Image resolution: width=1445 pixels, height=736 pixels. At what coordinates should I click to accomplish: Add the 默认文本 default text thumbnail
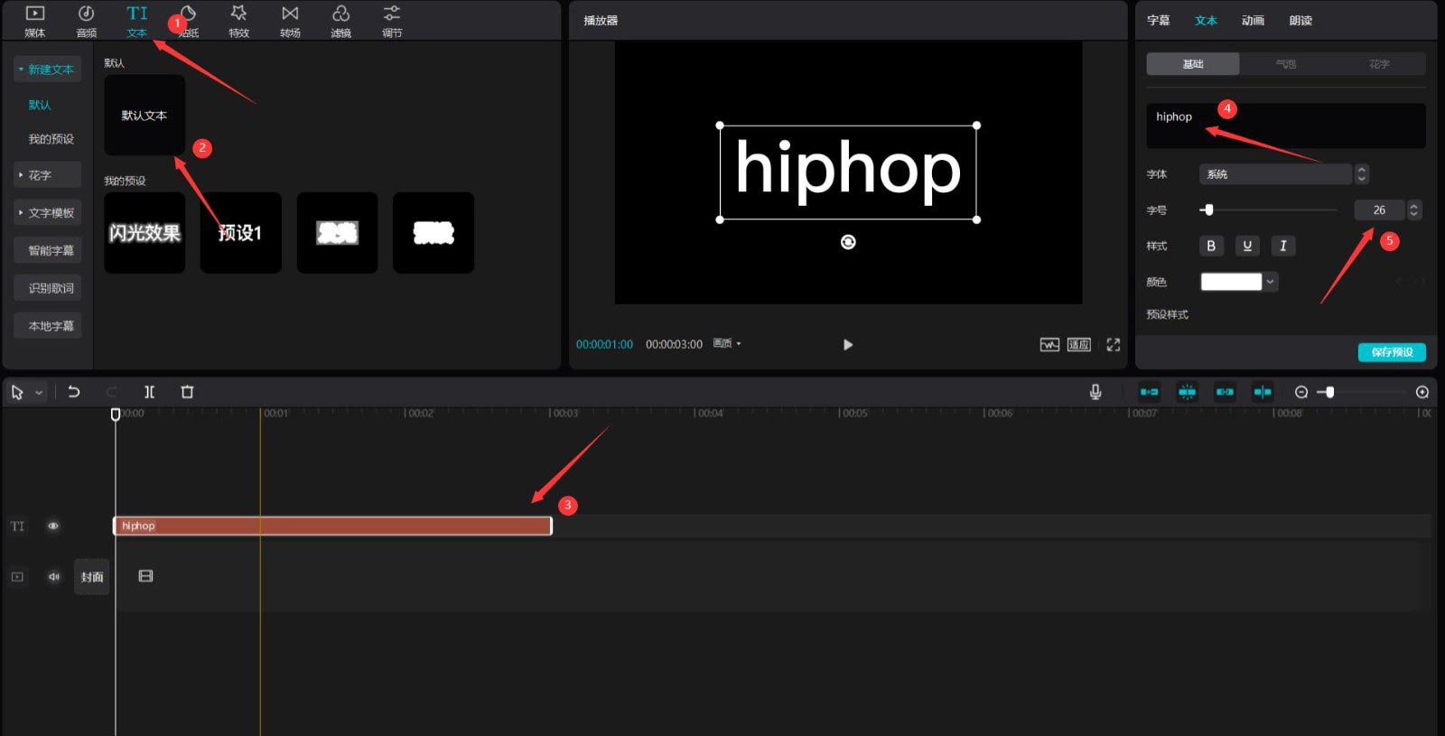pyautogui.click(x=144, y=115)
